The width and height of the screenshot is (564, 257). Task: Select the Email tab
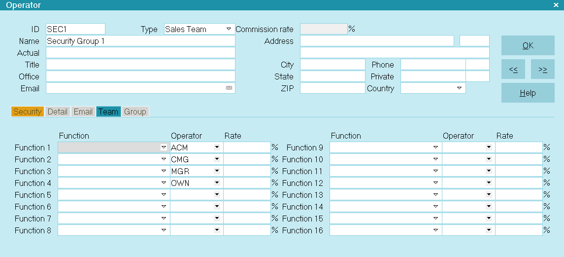(83, 111)
